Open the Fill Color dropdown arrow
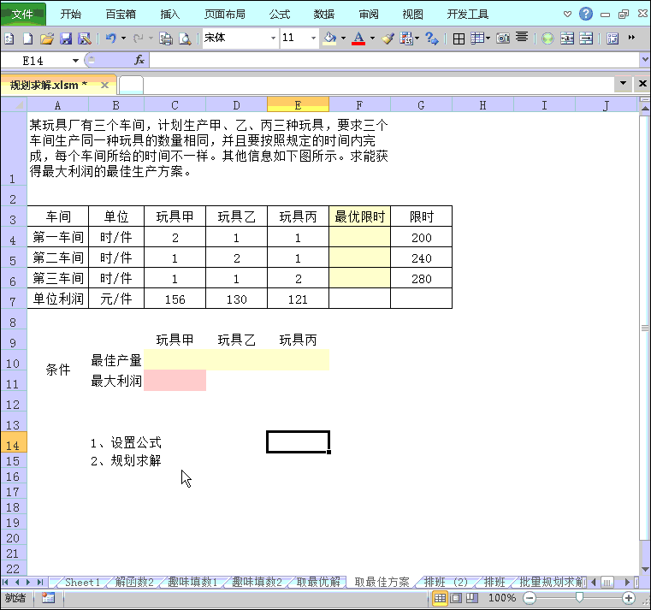This screenshot has width=651, height=610. (343, 38)
